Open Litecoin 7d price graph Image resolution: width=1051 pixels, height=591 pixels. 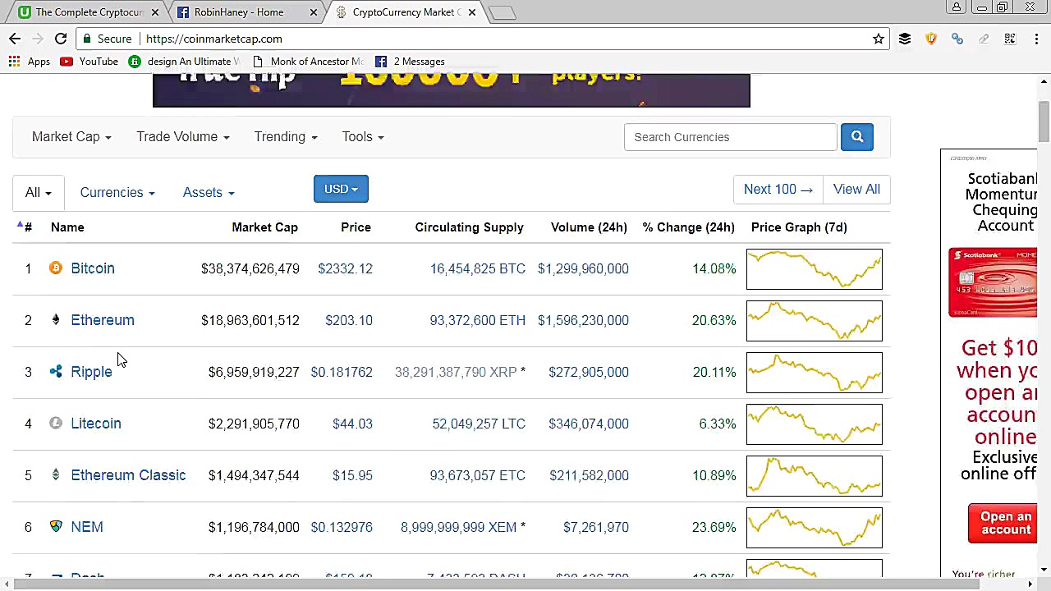(815, 424)
